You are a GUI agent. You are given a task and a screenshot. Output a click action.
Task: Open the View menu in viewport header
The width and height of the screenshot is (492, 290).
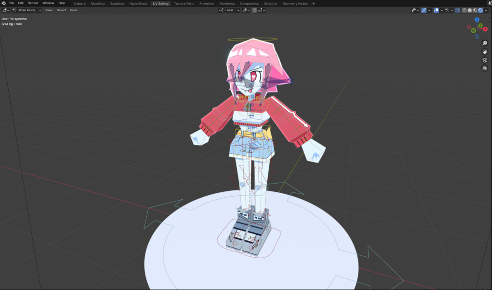pyautogui.click(x=48, y=10)
